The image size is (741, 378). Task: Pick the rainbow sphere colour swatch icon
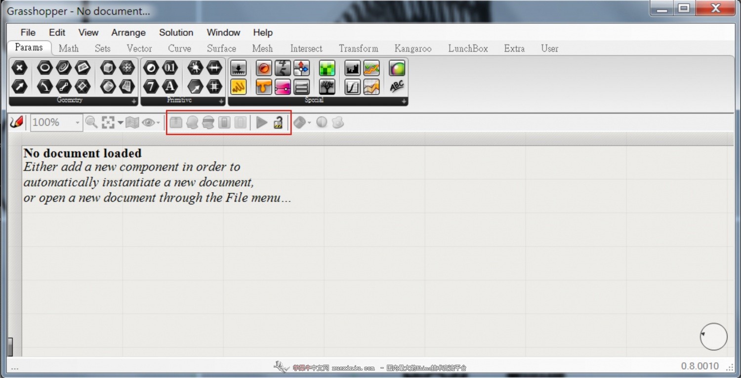pyautogui.click(x=397, y=68)
